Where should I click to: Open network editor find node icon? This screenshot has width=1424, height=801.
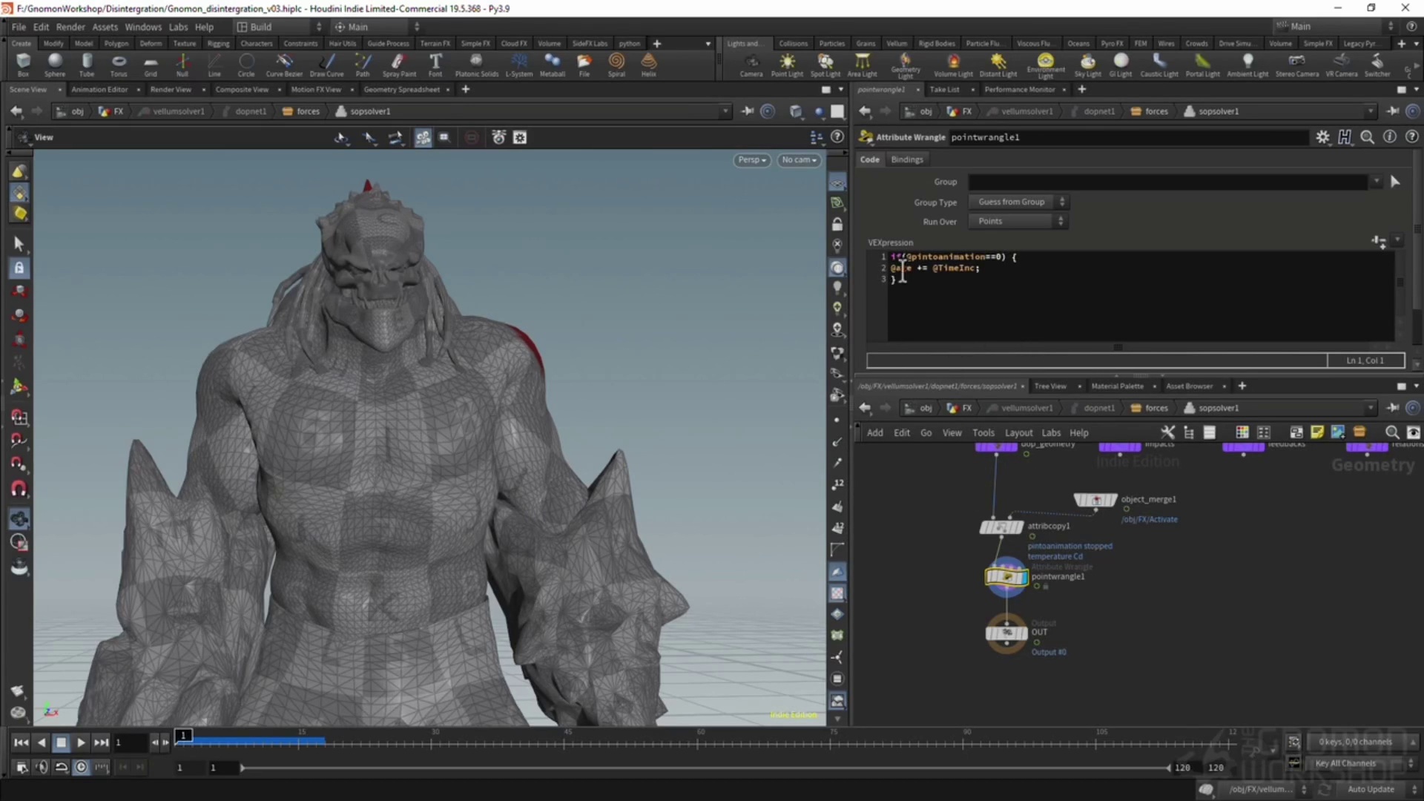(x=1391, y=432)
